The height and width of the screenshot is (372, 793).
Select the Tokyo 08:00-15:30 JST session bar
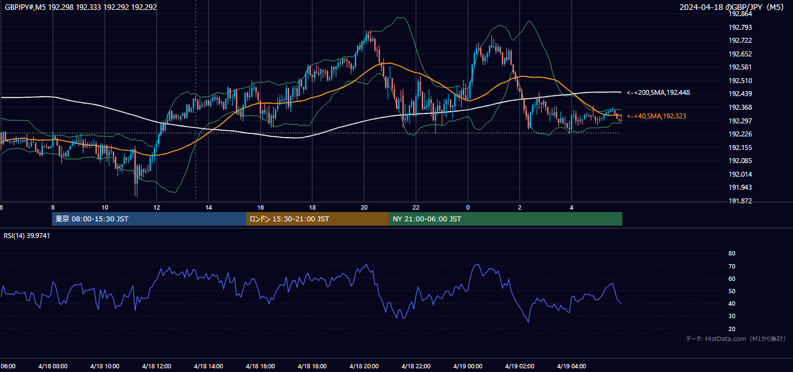pyautogui.click(x=149, y=219)
